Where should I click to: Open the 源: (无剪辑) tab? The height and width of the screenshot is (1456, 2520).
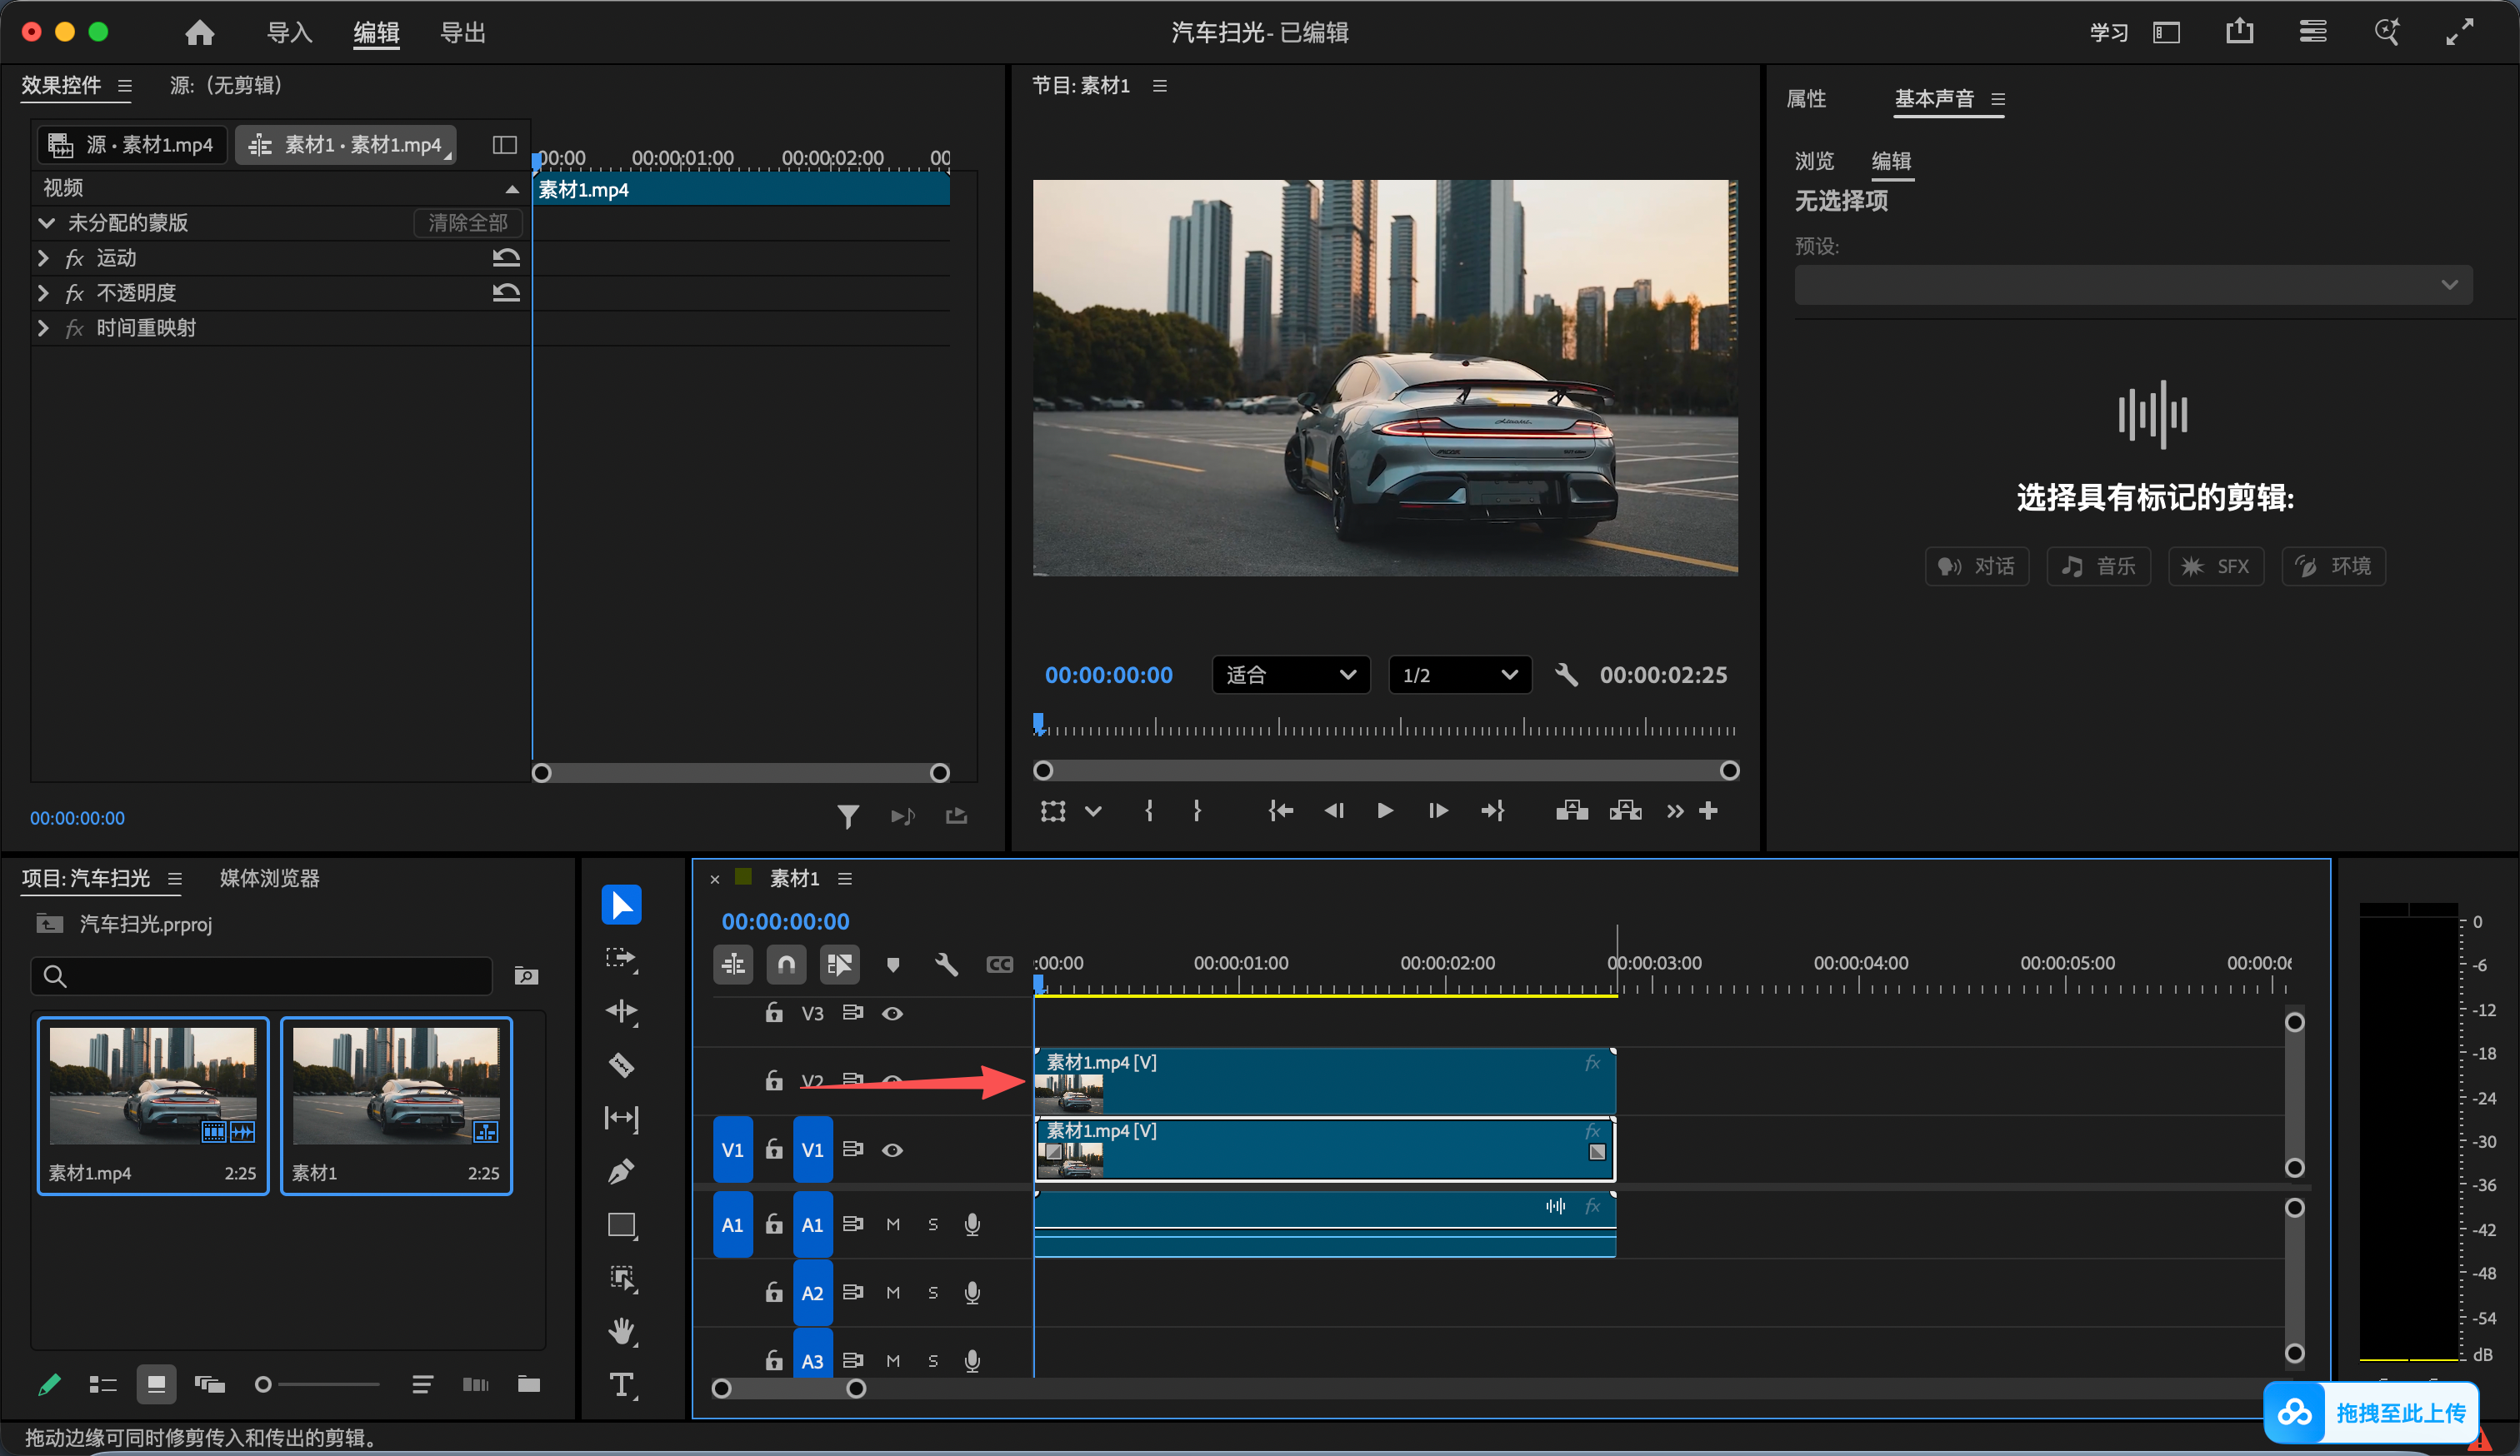pos(226,86)
